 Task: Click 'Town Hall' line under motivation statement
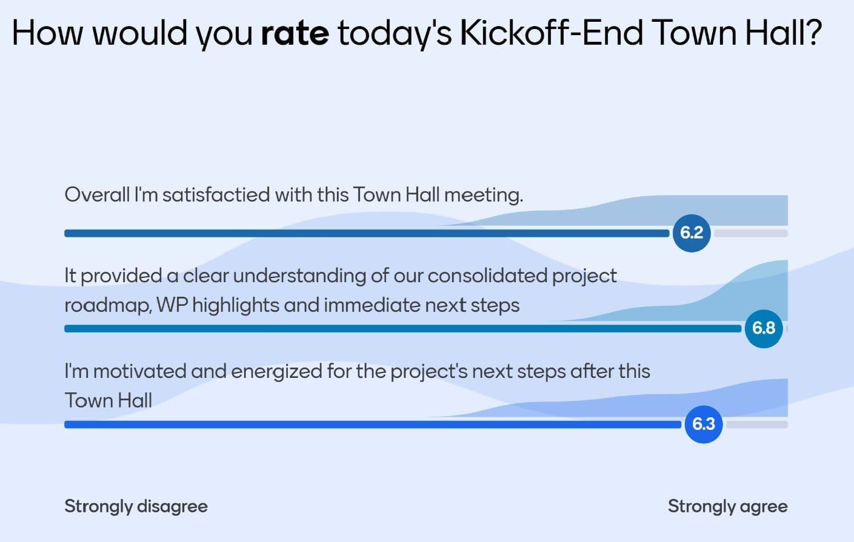(108, 400)
